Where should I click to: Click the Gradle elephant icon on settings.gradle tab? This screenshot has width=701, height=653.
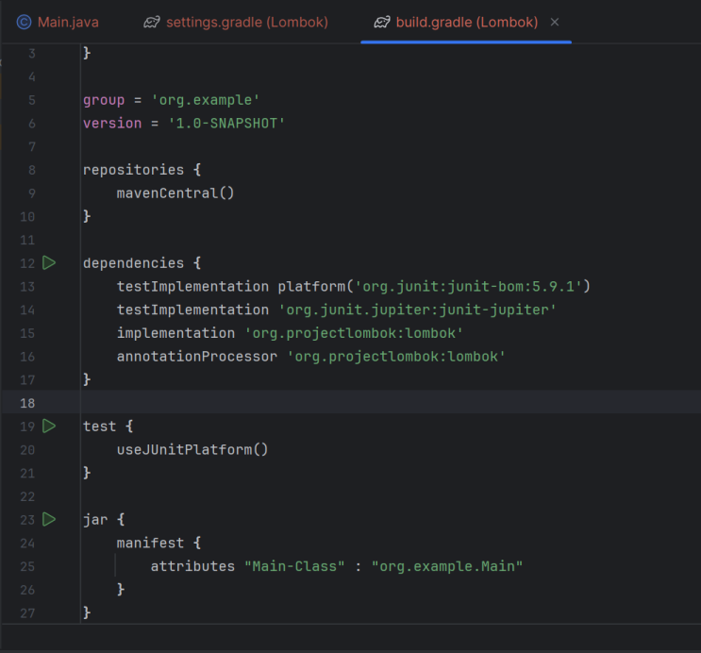(x=152, y=22)
